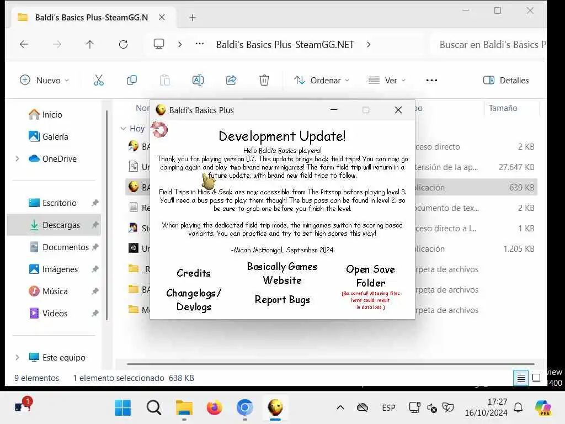Open Documentos in the sidebar
Screen dimensions: 565x424
[54, 247]
